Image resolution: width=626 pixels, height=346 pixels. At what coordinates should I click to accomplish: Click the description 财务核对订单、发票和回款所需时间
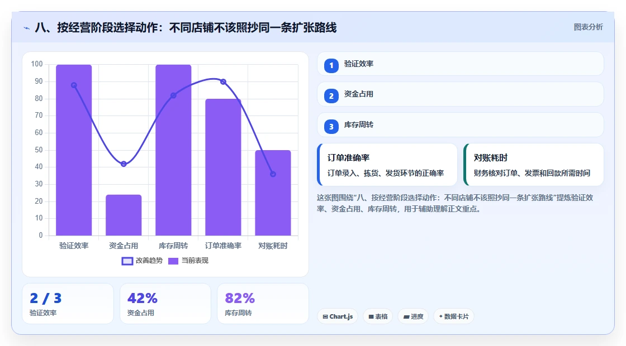pyautogui.click(x=532, y=173)
